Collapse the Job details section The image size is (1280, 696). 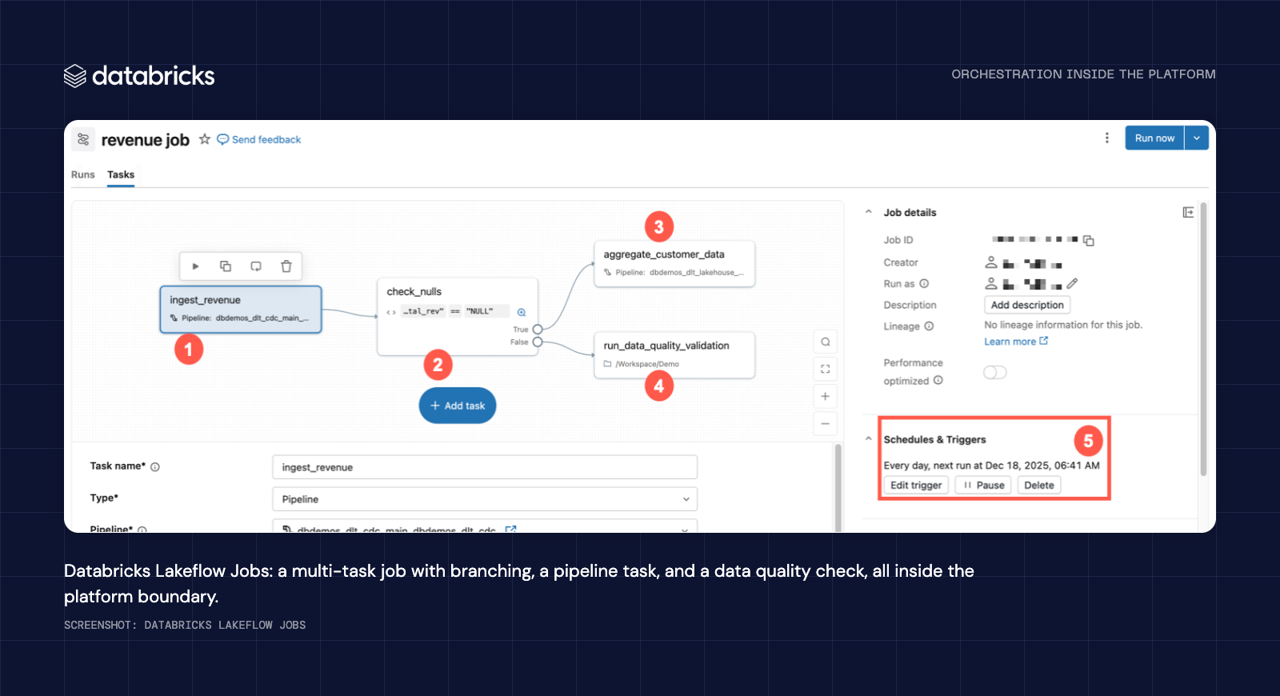coord(869,212)
